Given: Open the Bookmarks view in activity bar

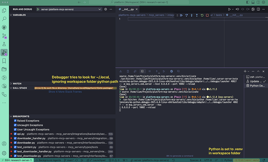Looking at the screenshot, I should tap(4, 61).
